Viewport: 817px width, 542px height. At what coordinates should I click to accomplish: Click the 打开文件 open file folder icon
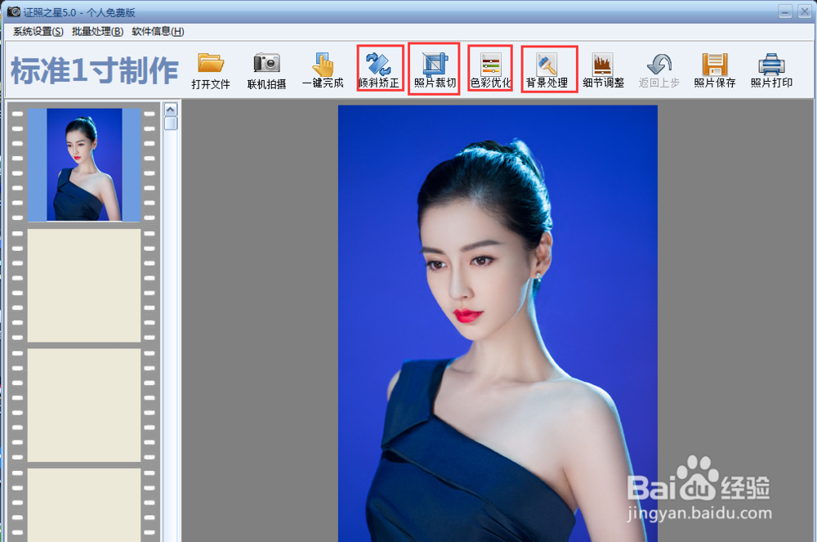211,63
